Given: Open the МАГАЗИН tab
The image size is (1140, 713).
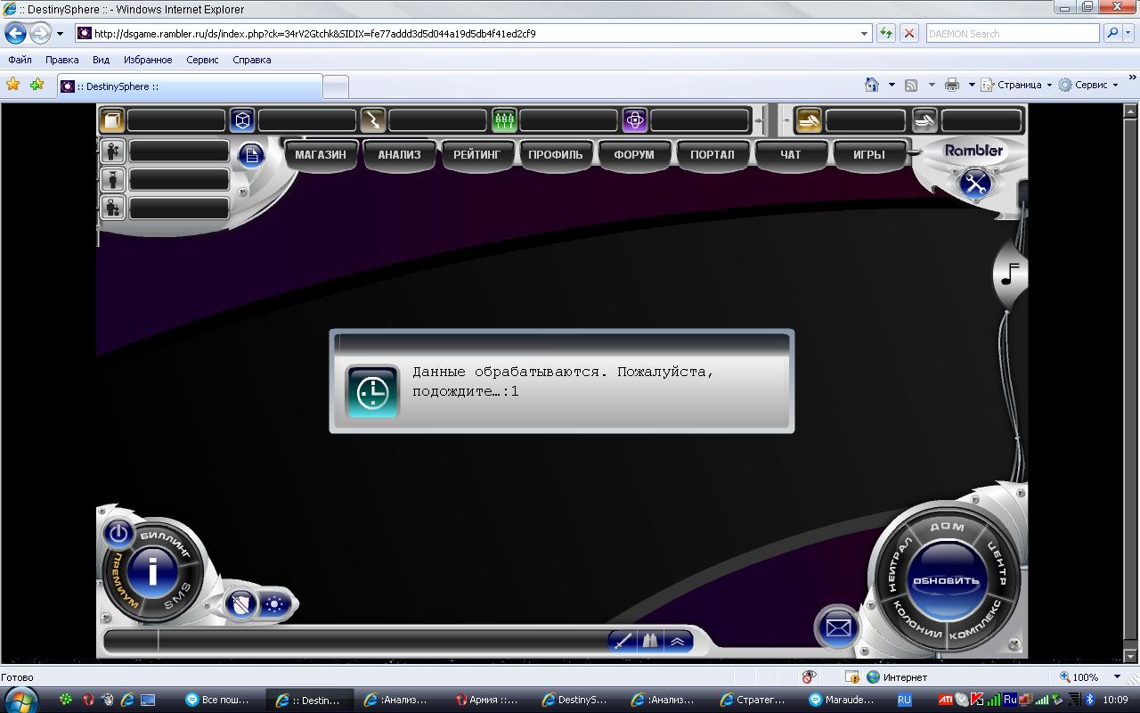Looking at the screenshot, I should coord(320,154).
